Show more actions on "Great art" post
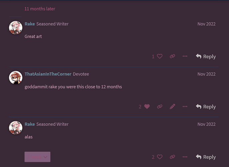Screen dimensions: 229x167 [x=185, y=56]
